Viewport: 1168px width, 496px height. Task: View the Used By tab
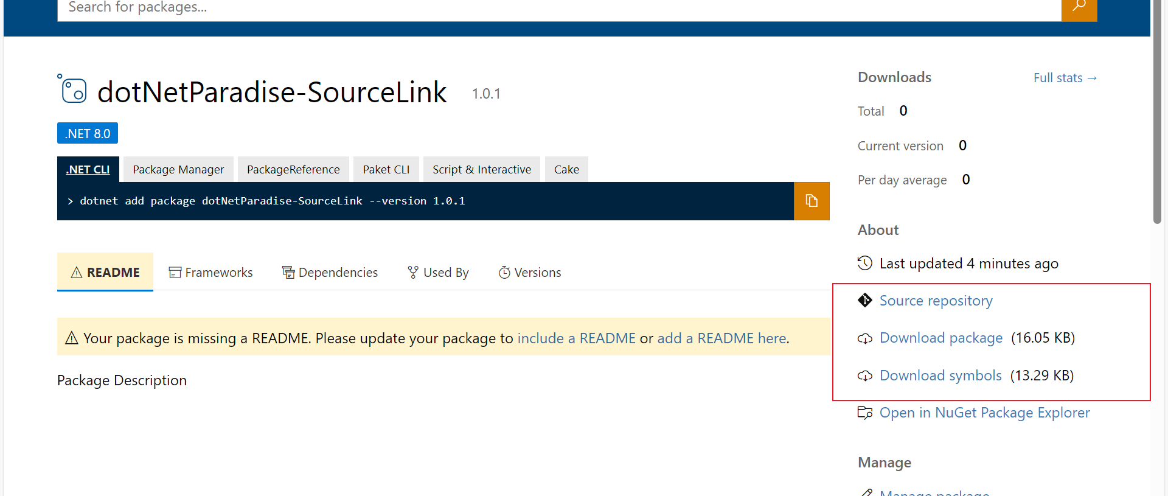point(438,272)
